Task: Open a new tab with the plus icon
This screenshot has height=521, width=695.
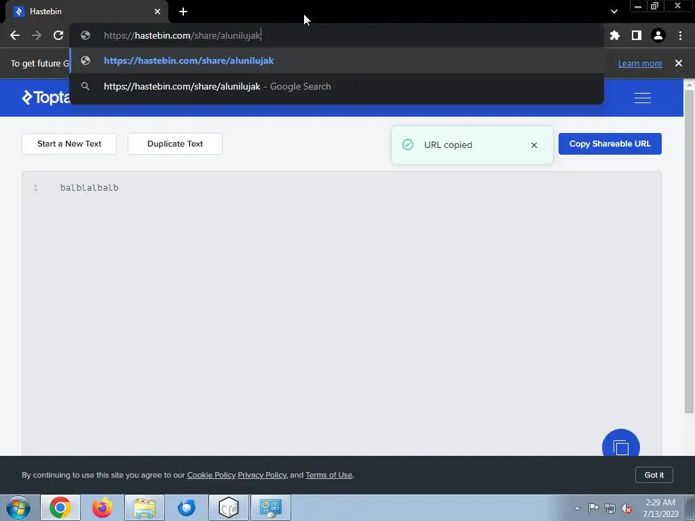Action: tap(183, 12)
